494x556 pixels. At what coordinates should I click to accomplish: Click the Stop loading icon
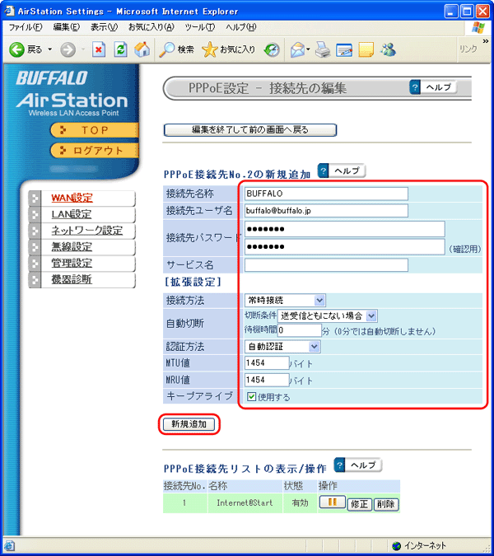(99, 49)
